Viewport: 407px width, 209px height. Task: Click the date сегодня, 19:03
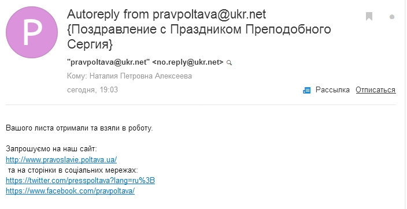92,89
